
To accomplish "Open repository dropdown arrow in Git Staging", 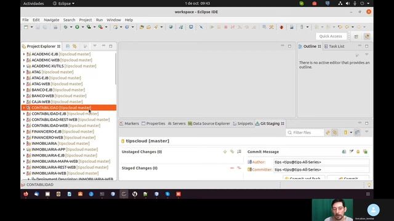I will 351,133.
